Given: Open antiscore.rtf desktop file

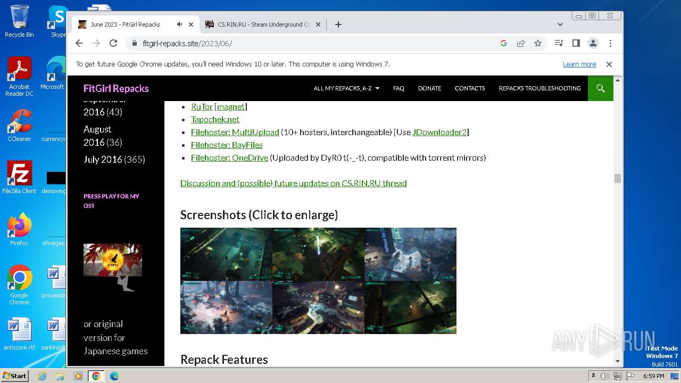Looking at the screenshot, I should click(19, 334).
